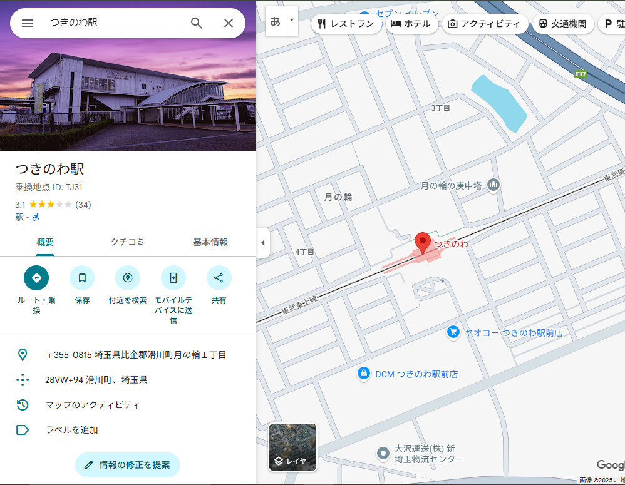This screenshot has height=485, width=625.
Task: Open マップのアクティビティ history entry
Action: click(90, 405)
